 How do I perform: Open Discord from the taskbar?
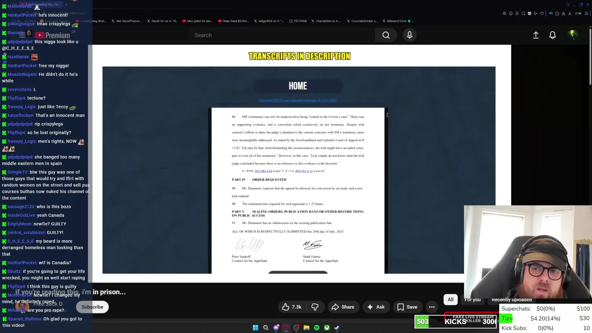(276, 328)
